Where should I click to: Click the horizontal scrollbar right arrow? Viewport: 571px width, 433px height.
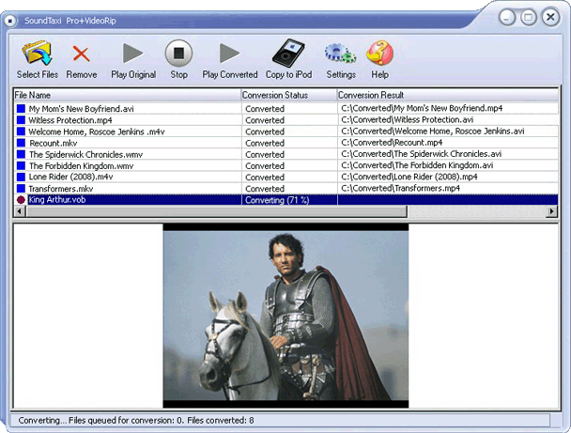552,210
